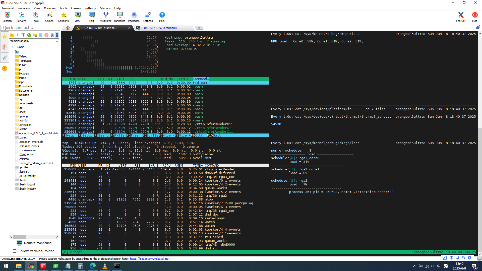This screenshot has width=482, height=271.
Task: Open the mobaxterm.mobatek.net link
Action: tap(150, 259)
